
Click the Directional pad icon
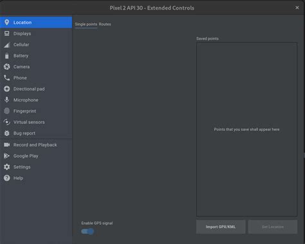click(x=7, y=89)
